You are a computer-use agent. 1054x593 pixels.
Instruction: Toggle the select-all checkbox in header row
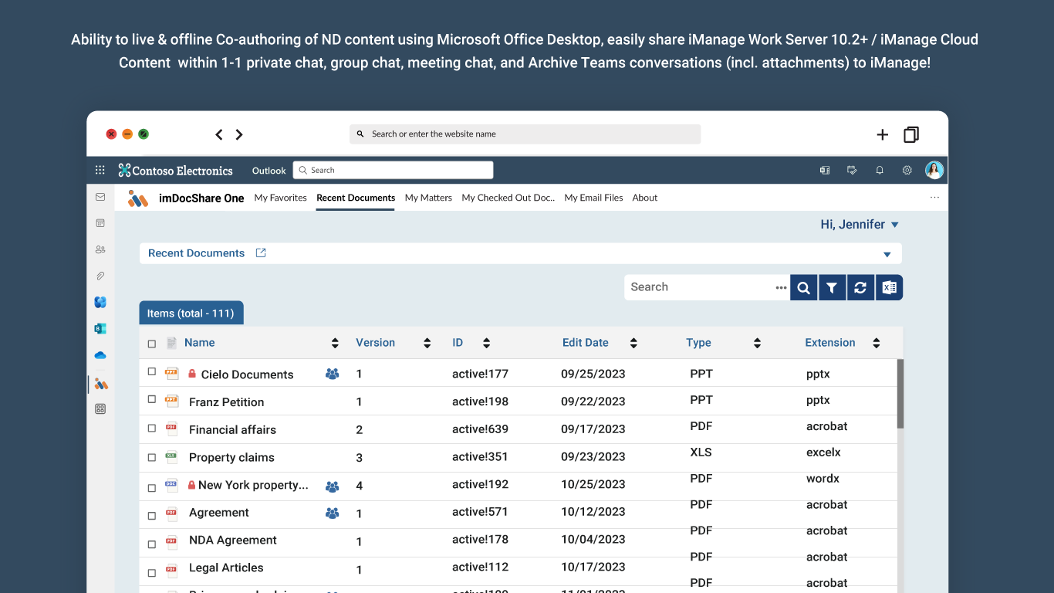click(x=152, y=344)
